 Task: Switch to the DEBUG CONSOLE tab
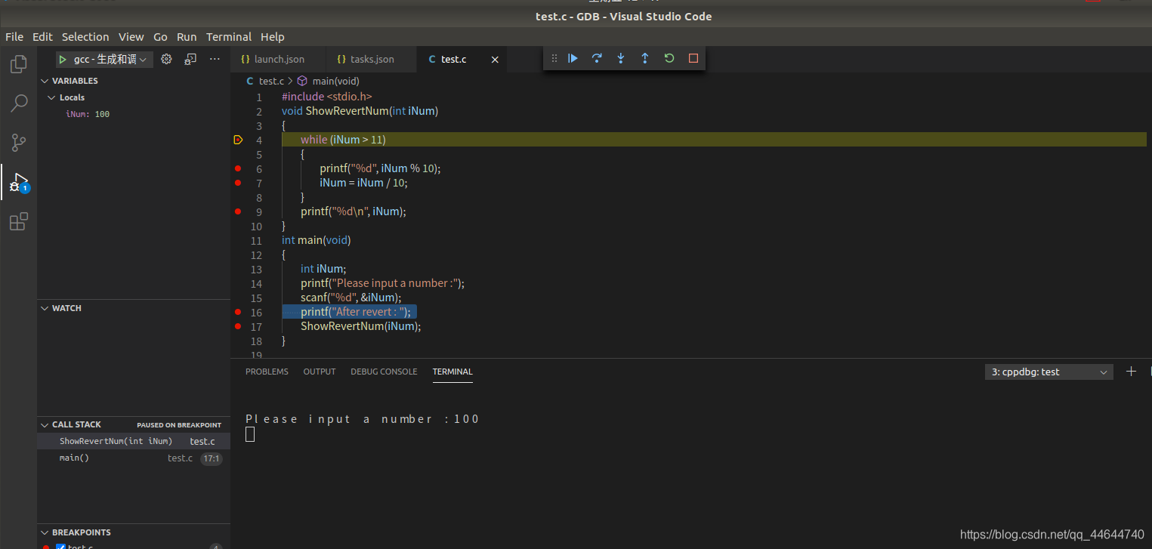384,372
